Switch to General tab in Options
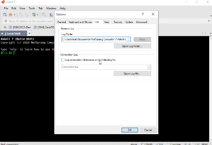212x145 pixels. coord(61,22)
